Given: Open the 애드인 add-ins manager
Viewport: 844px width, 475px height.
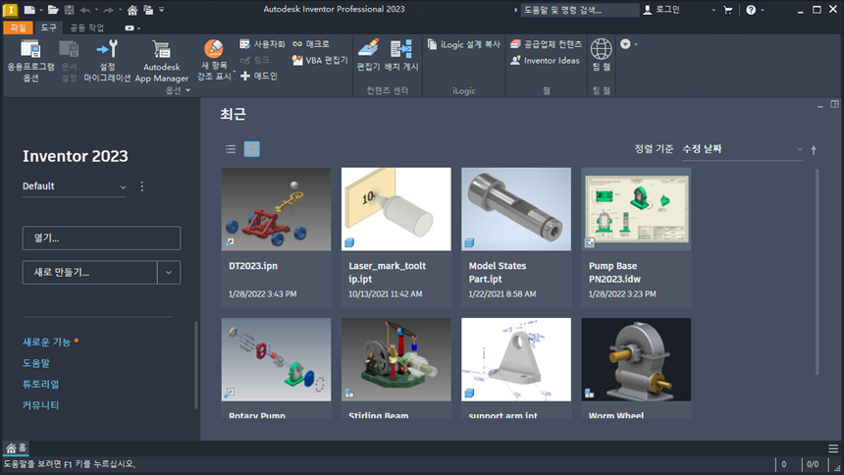Looking at the screenshot, I should click(x=258, y=77).
